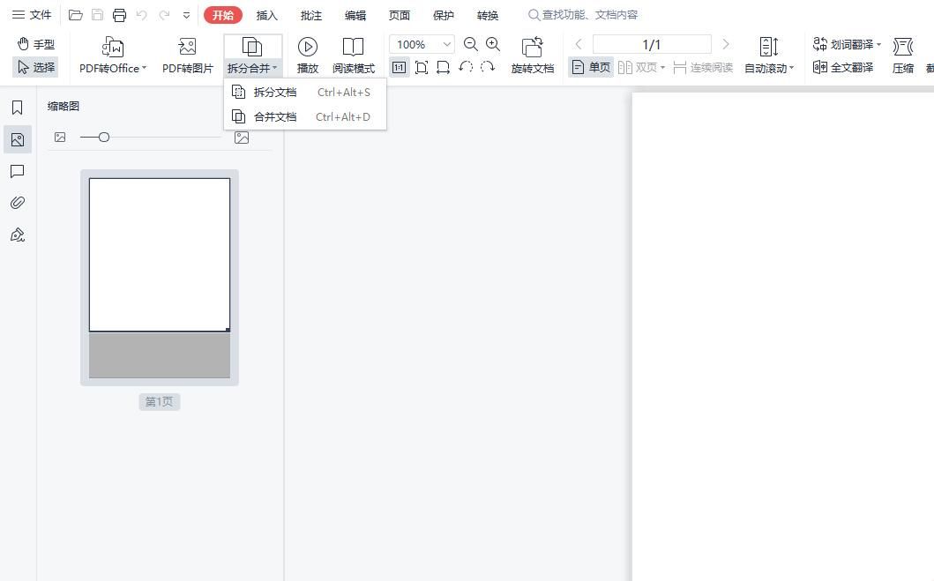Open the thumbnail sidebar panel
This screenshot has width=934, height=581.
pos(18,139)
